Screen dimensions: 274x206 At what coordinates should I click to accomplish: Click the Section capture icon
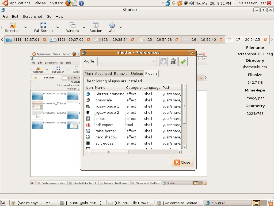point(96,25)
